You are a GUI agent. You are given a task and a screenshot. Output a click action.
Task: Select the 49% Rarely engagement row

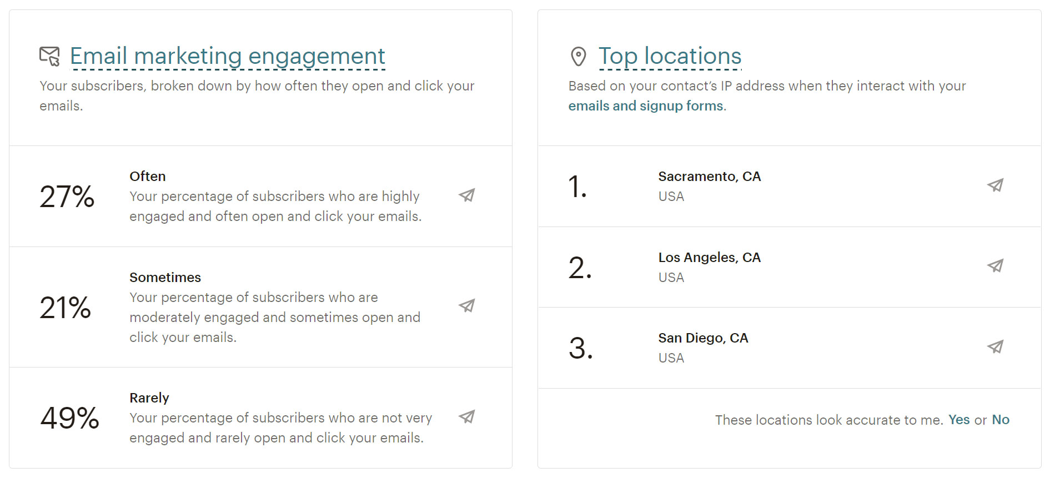(x=260, y=417)
